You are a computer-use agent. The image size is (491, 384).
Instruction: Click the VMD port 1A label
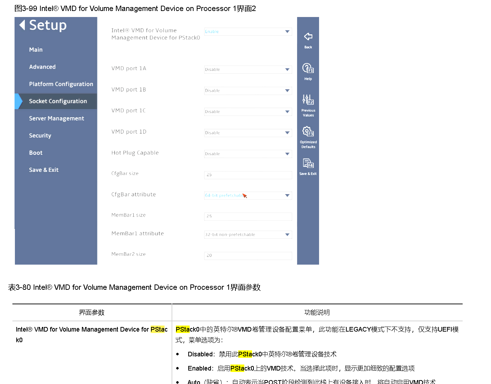pyautogui.click(x=129, y=68)
